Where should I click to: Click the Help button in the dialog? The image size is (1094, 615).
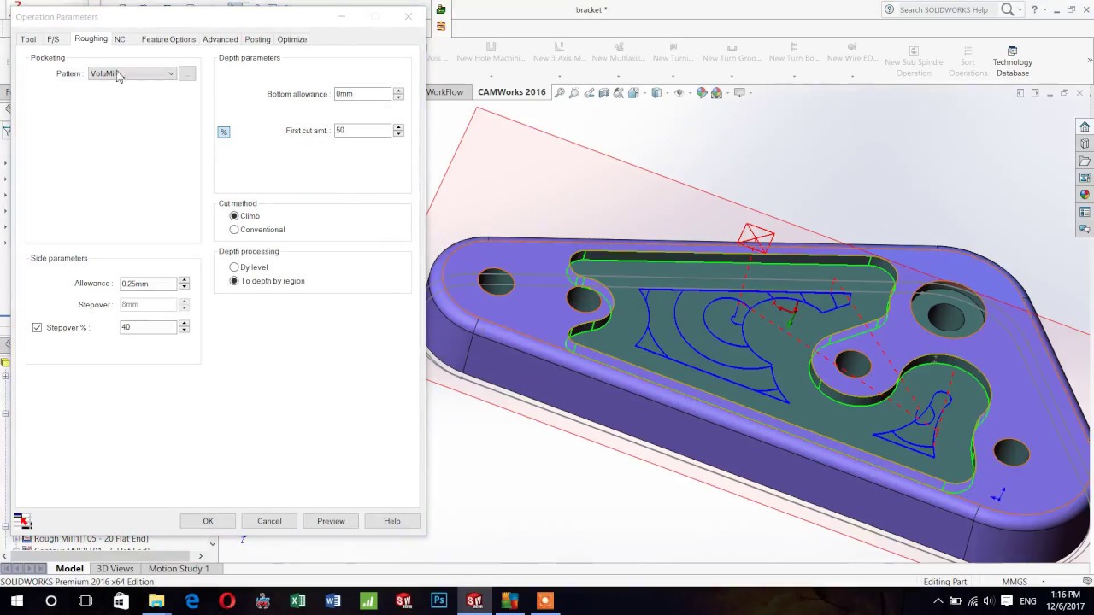tap(392, 521)
